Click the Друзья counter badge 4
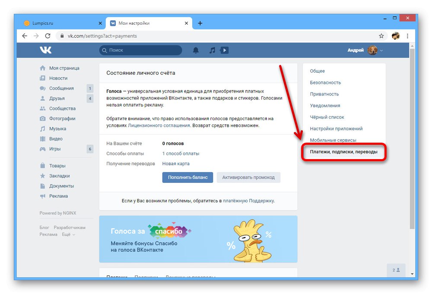This screenshot has height=294, width=432. point(90,99)
